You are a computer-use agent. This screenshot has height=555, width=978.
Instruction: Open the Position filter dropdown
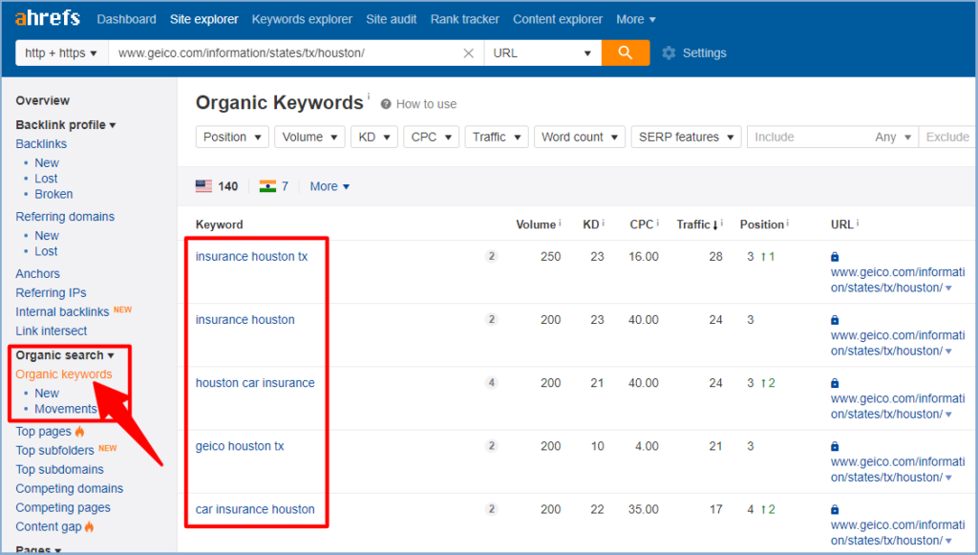[x=232, y=137]
